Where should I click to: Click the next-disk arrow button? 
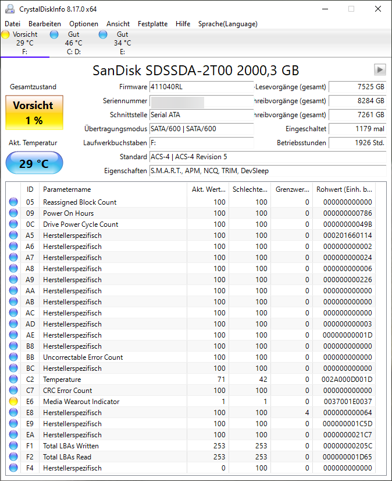(380, 70)
